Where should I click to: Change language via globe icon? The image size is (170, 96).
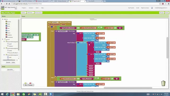click(152, 8)
